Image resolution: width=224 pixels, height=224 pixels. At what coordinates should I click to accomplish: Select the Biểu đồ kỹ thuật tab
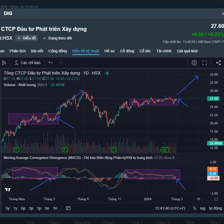pos(85,51)
